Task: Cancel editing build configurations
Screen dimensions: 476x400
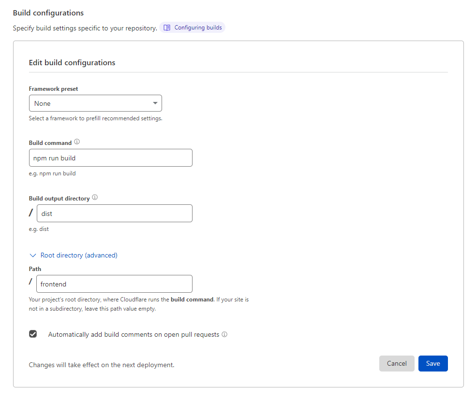Action: click(x=397, y=363)
